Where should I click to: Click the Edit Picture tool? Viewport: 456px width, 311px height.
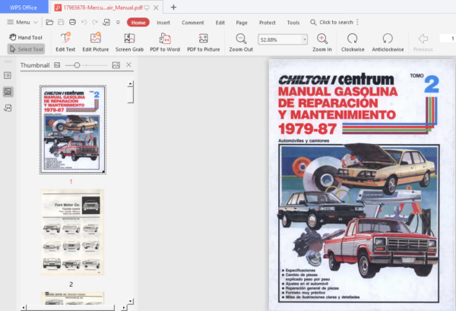[x=96, y=42]
